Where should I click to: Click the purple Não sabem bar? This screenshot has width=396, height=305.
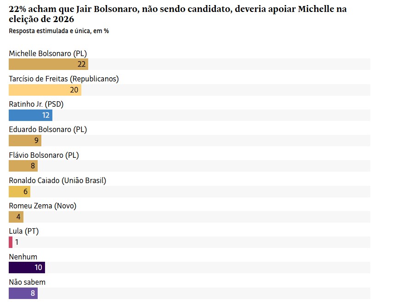point(23,293)
